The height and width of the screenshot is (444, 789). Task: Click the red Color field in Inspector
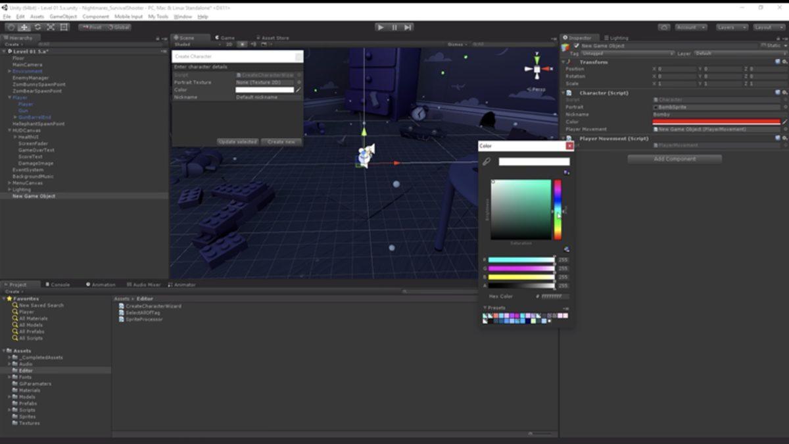pyautogui.click(x=715, y=122)
